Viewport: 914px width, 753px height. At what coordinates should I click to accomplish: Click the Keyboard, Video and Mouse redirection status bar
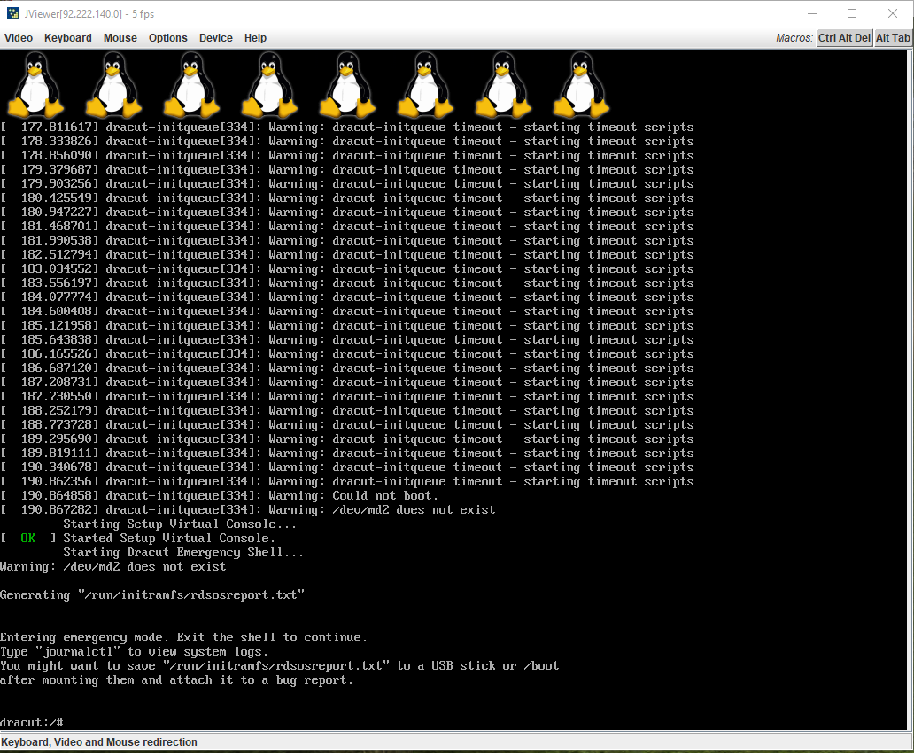pos(99,742)
